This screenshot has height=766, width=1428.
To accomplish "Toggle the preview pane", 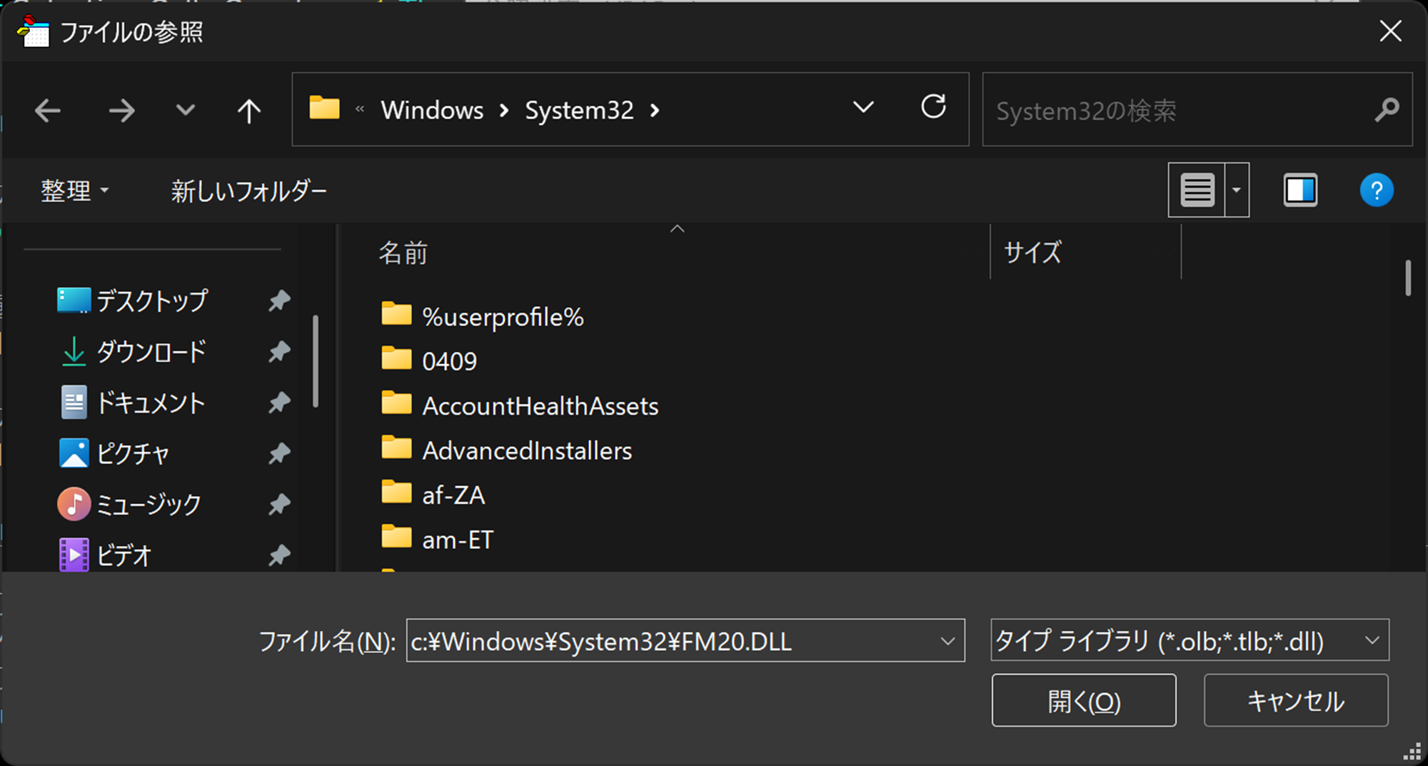I will 1300,190.
